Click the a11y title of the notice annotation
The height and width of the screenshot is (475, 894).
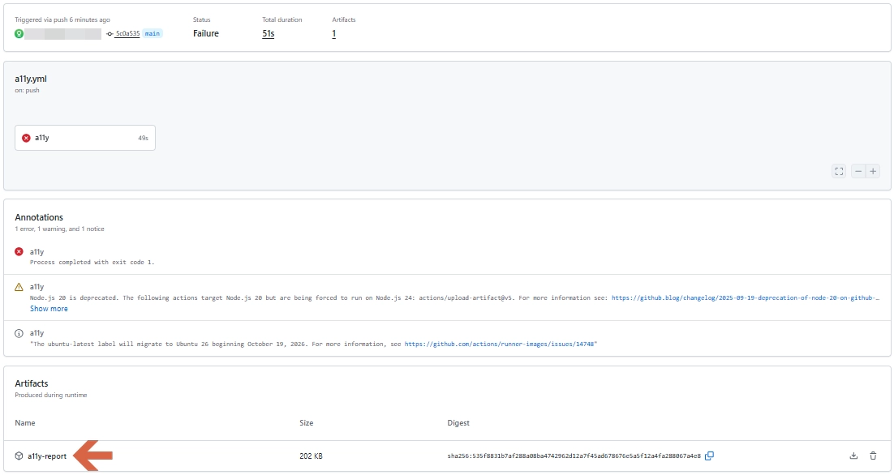pos(37,333)
